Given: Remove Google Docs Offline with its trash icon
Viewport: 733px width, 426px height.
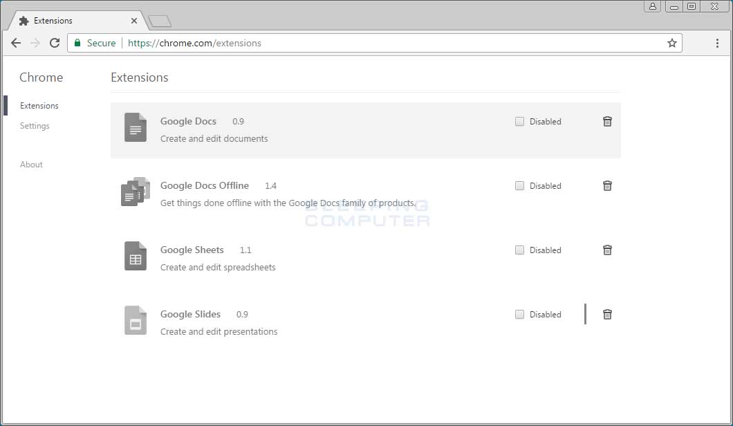Looking at the screenshot, I should click(607, 185).
